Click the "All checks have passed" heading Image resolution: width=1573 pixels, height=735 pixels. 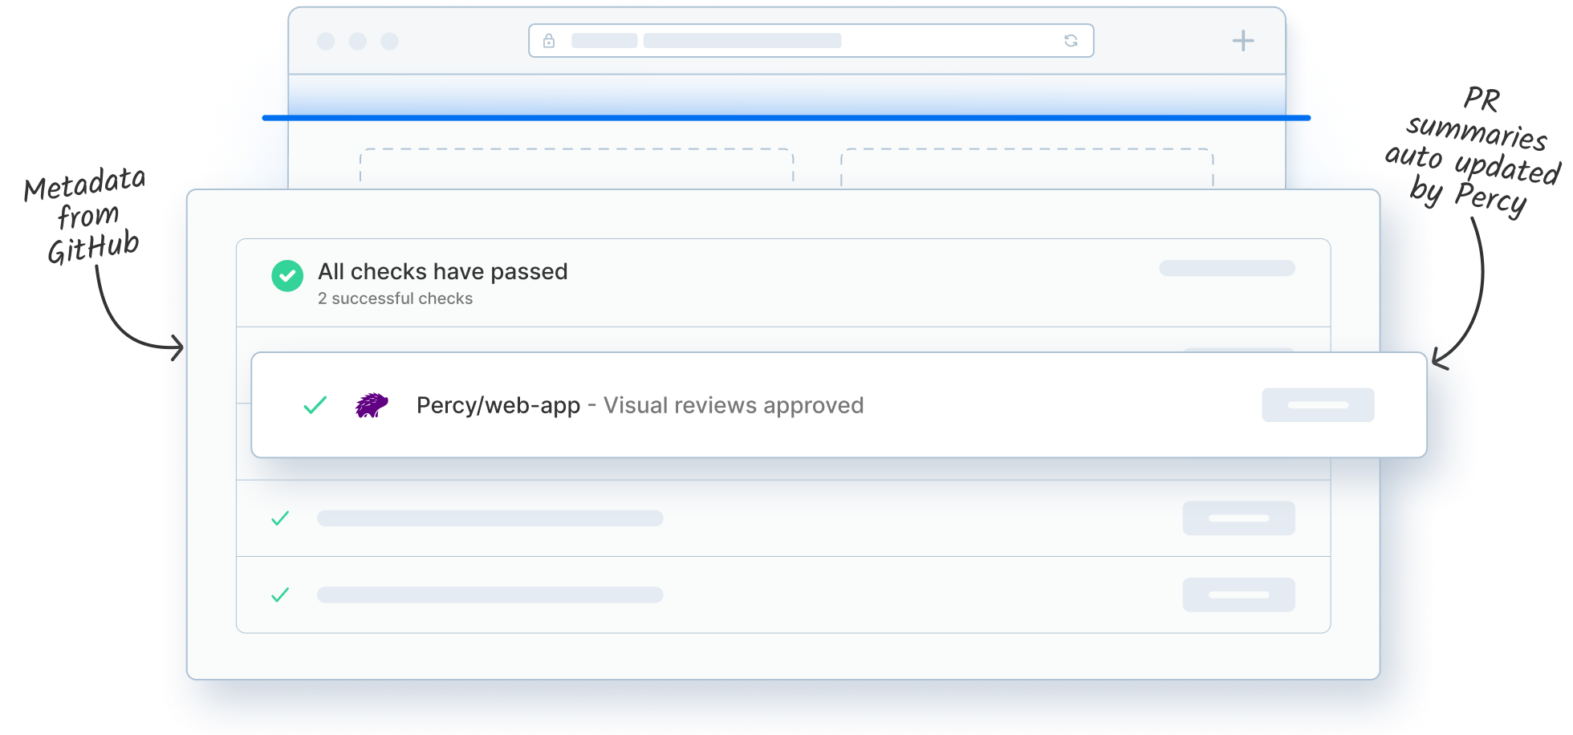click(442, 272)
